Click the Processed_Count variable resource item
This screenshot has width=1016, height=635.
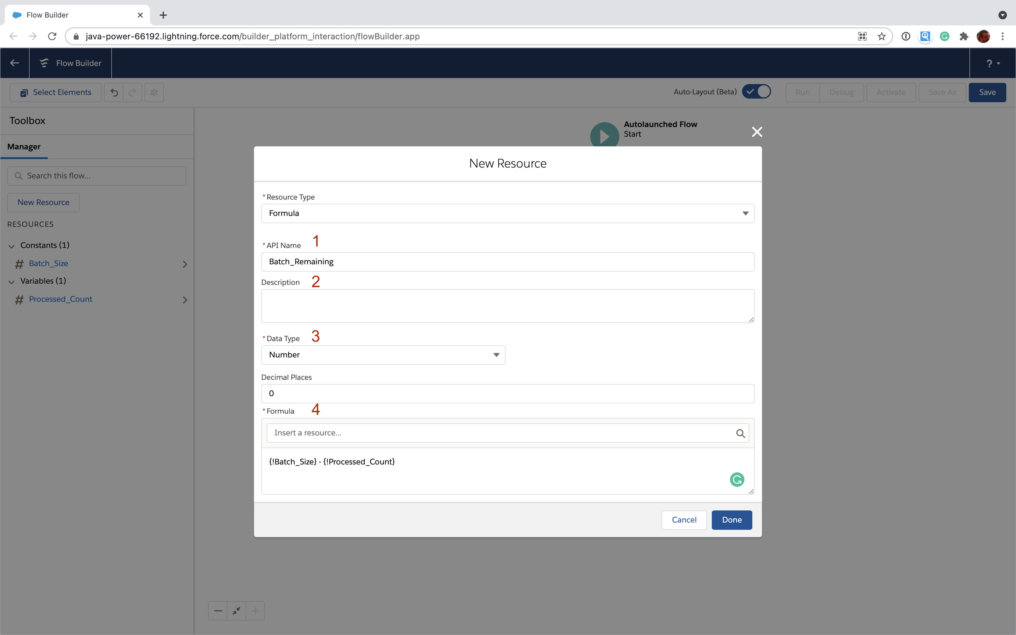(60, 298)
